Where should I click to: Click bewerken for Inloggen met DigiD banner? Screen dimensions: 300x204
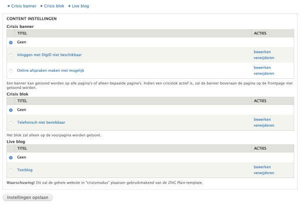(x=262, y=51)
